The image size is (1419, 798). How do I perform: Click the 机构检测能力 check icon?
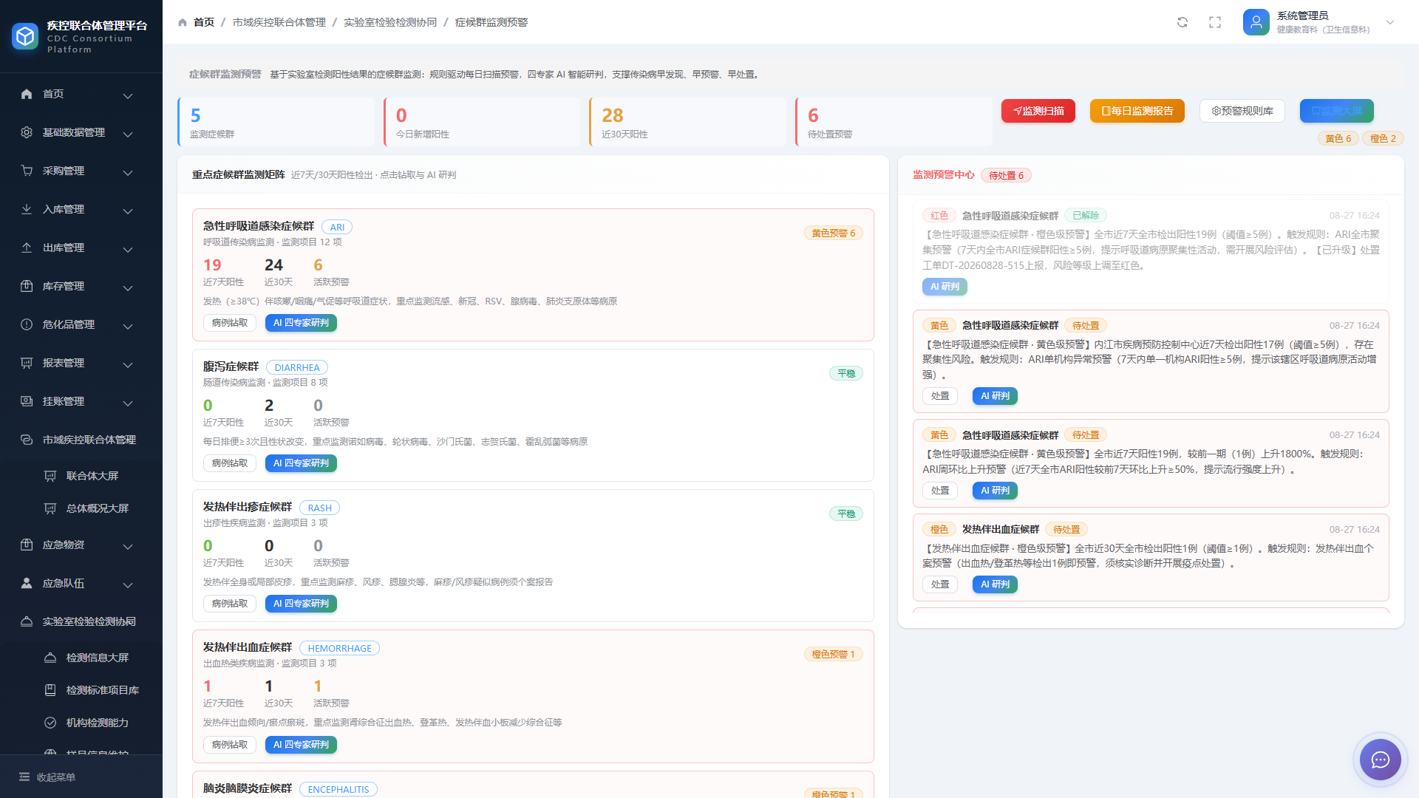(x=50, y=723)
